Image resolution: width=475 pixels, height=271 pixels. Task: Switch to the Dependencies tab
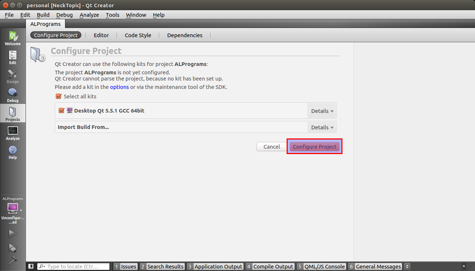pos(185,35)
